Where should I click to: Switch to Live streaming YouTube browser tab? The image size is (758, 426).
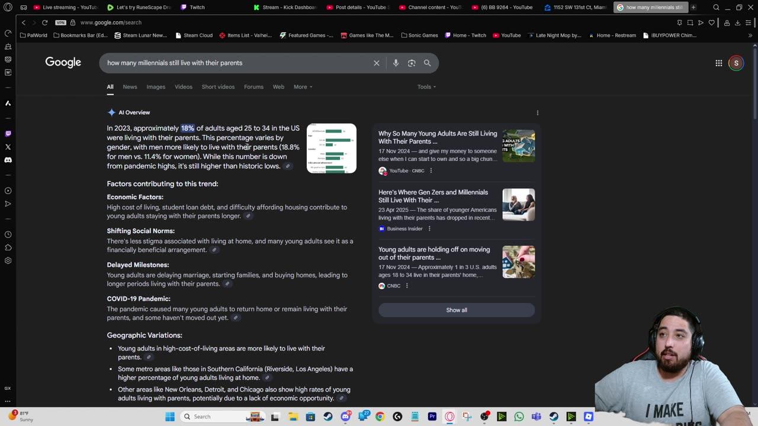click(65, 8)
